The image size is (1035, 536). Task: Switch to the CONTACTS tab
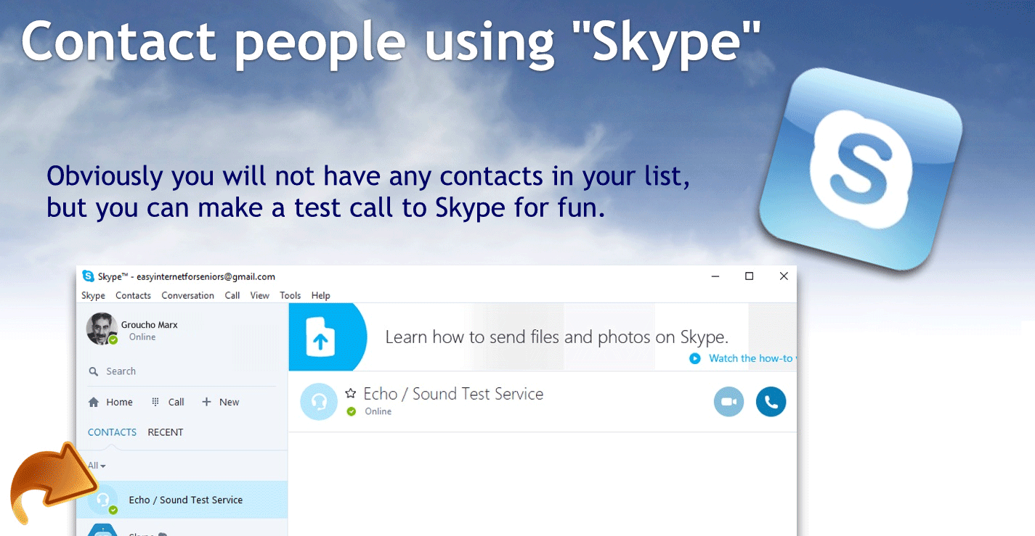pos(112,432)
